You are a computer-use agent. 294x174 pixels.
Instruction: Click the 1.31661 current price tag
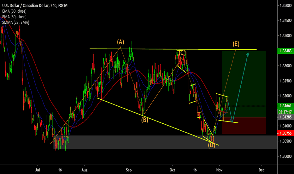[x=285, y=106]
